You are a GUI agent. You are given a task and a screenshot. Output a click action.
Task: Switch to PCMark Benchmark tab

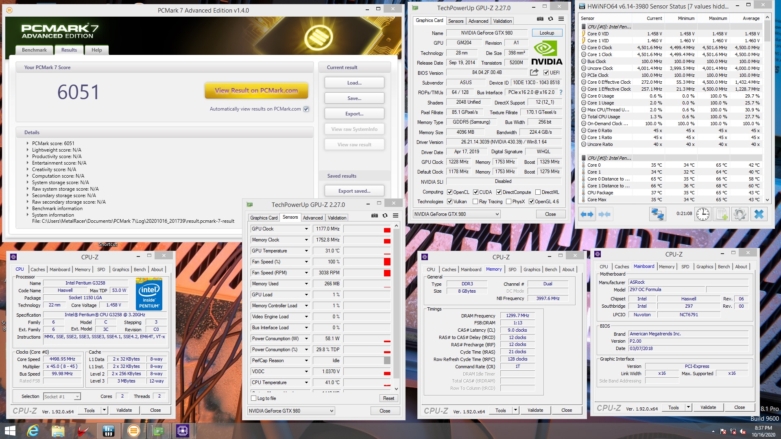coord(34,50)
